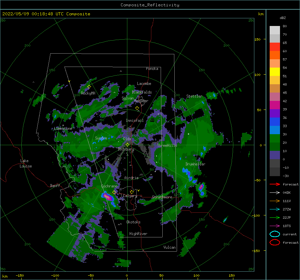This screenshot has height=280, width=300.
Task: Select the cyan 27ZW arrow legend icon
Action: tap(275, 209)
